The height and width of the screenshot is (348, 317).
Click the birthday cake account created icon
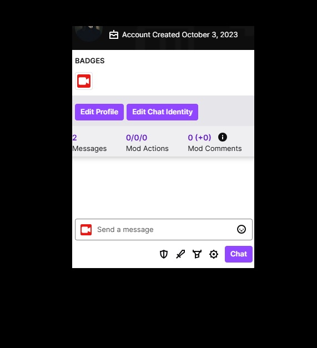click(x=114, y=35)
